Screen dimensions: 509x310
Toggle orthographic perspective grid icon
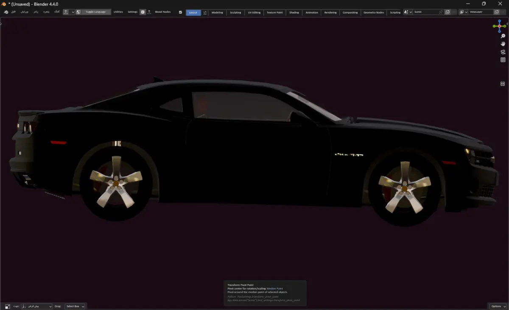click(503, 60)
